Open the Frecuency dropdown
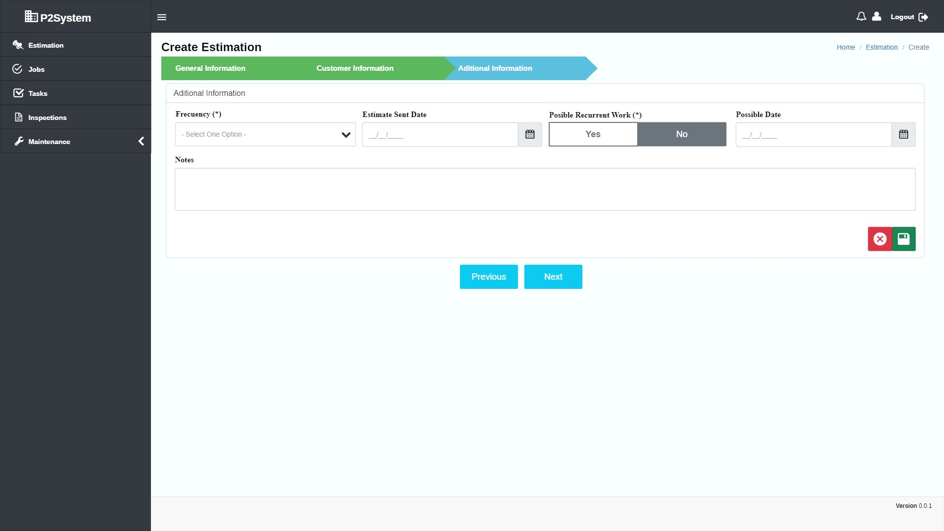944x531 pixels. (x=265, y=134)
